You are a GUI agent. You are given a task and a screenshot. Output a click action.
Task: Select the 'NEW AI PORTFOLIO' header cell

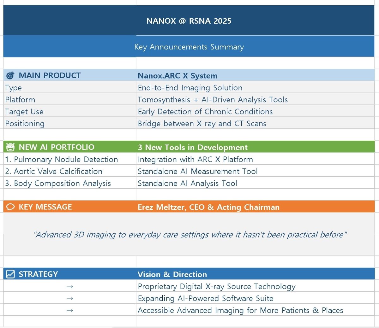click(x=70, y=147)
